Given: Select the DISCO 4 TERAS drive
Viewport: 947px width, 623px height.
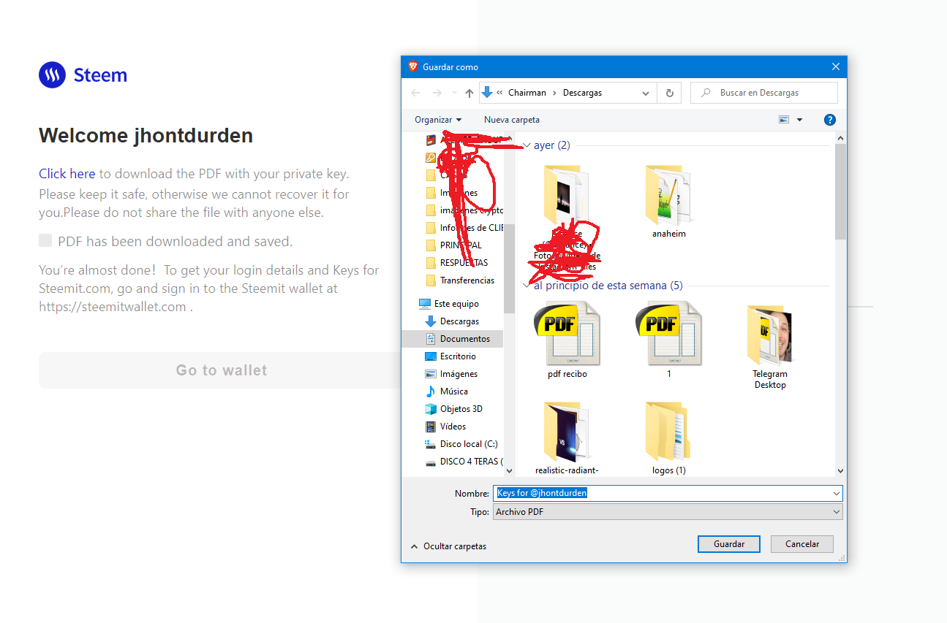Looking at the screenshot, I should tap(463, 462).
